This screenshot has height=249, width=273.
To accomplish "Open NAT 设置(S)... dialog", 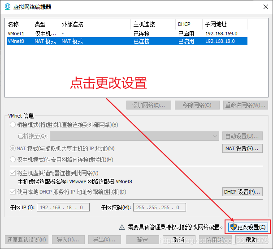I will pyautogui.click(x=243, y=148).
